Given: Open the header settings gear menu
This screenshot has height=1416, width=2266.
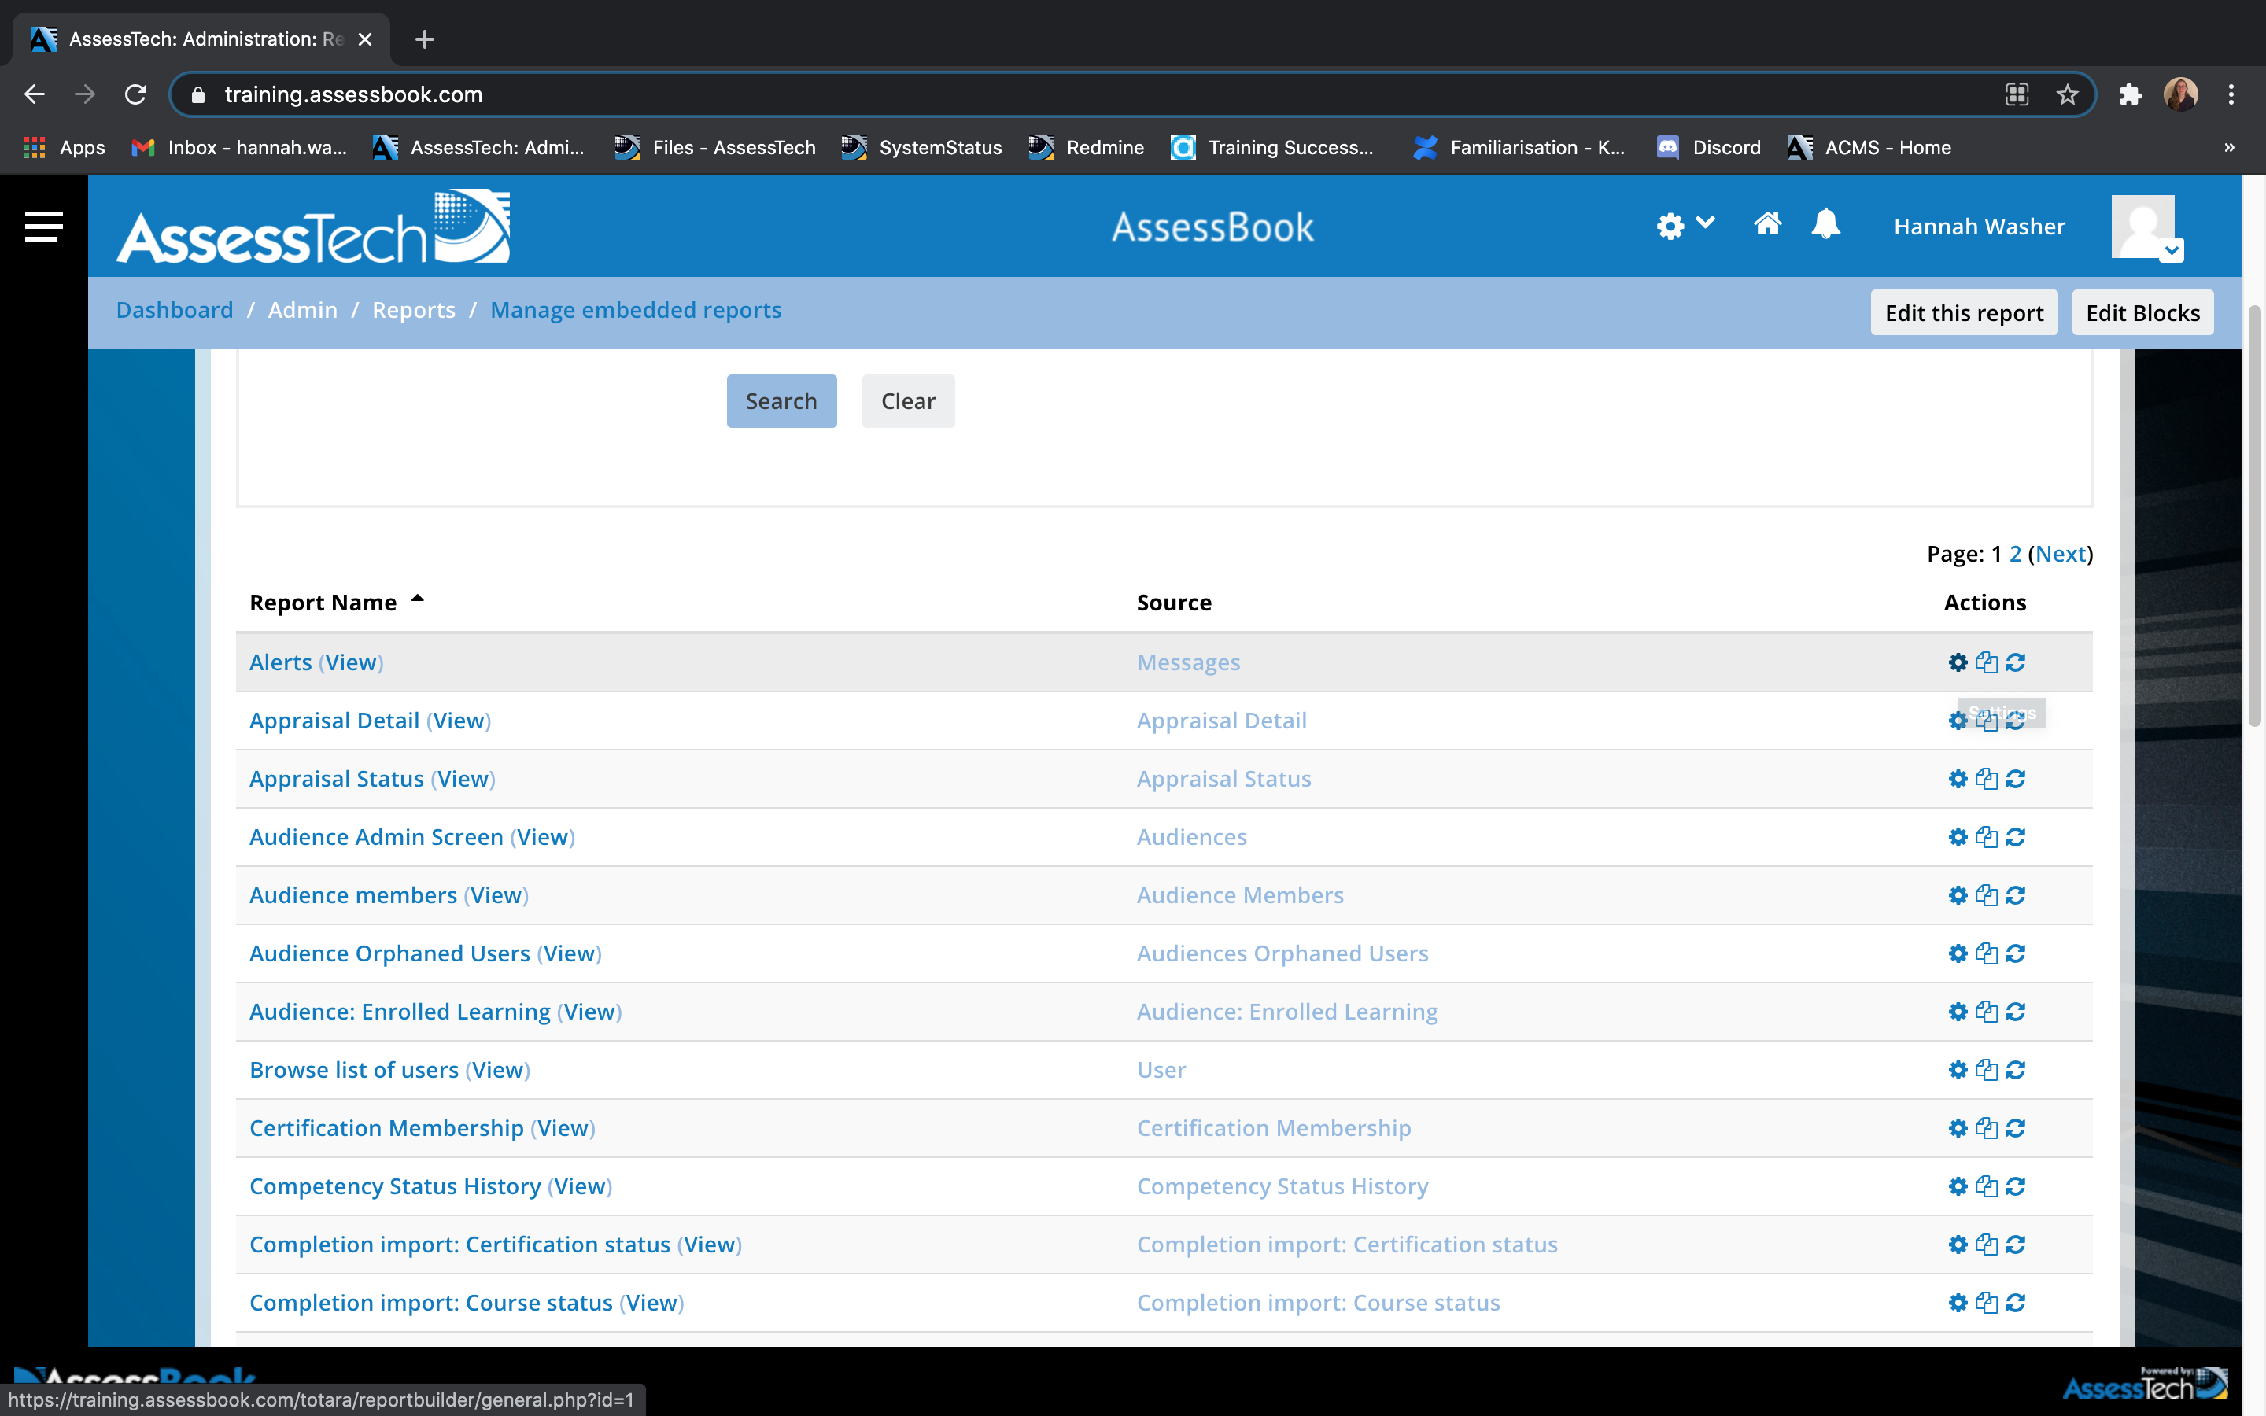Looking at the screenshot, I should click(x=1685, y=226).
